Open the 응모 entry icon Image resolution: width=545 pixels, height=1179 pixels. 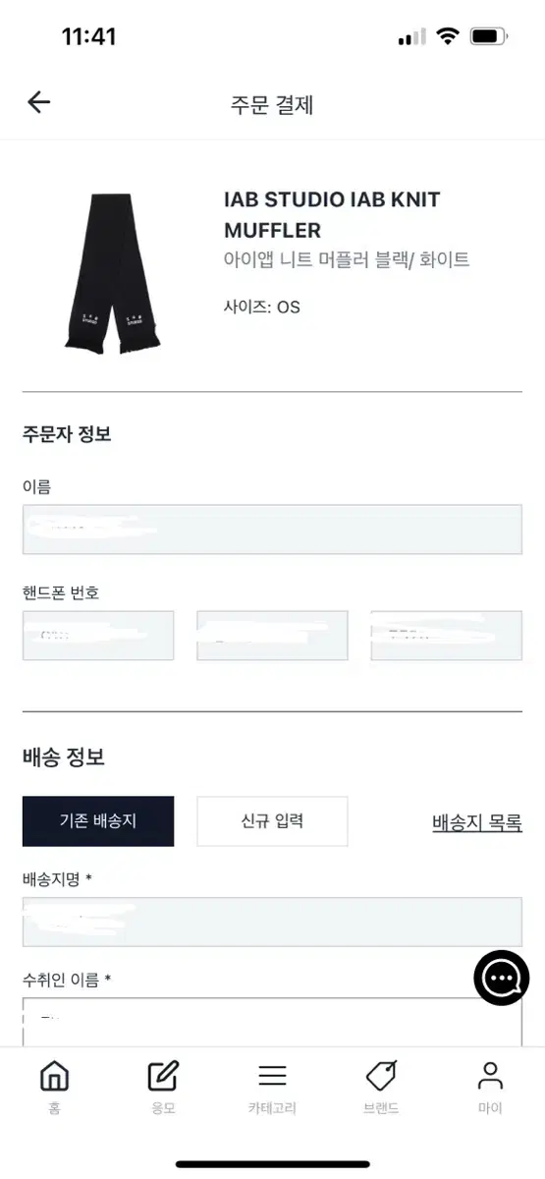tap(163, 1077)
